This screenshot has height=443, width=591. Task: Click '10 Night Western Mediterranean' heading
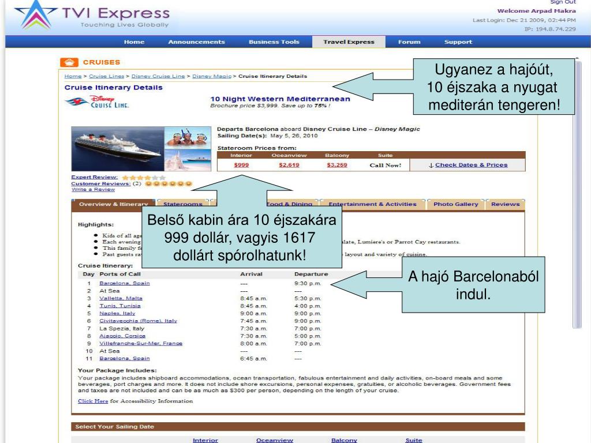(280, 99)
